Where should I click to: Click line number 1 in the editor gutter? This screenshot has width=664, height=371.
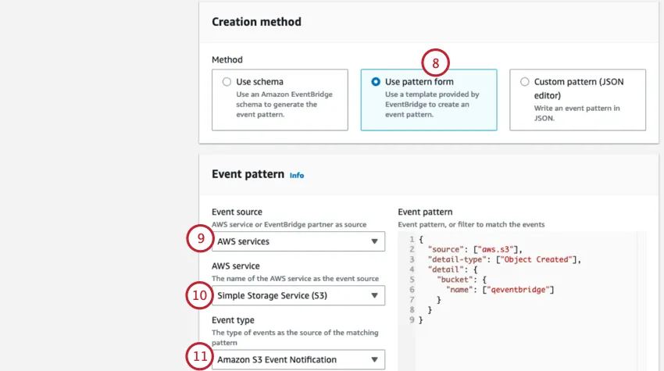(411, 239)
